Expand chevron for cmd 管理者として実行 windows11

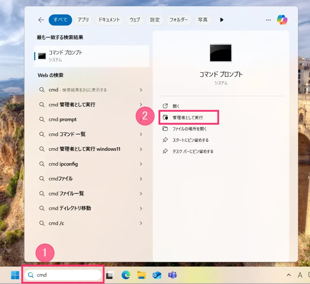pos(141,149)
